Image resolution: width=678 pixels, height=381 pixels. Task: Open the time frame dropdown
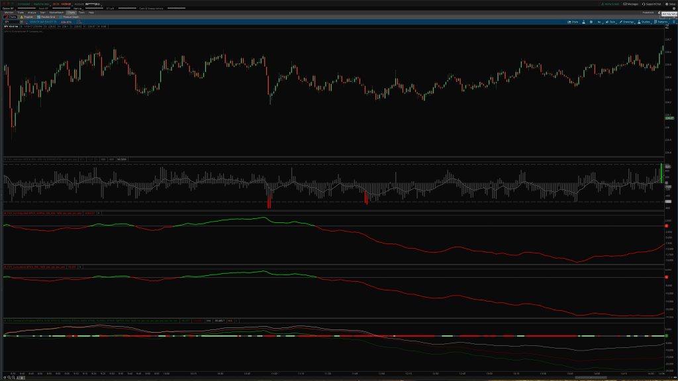pos(599,22)
